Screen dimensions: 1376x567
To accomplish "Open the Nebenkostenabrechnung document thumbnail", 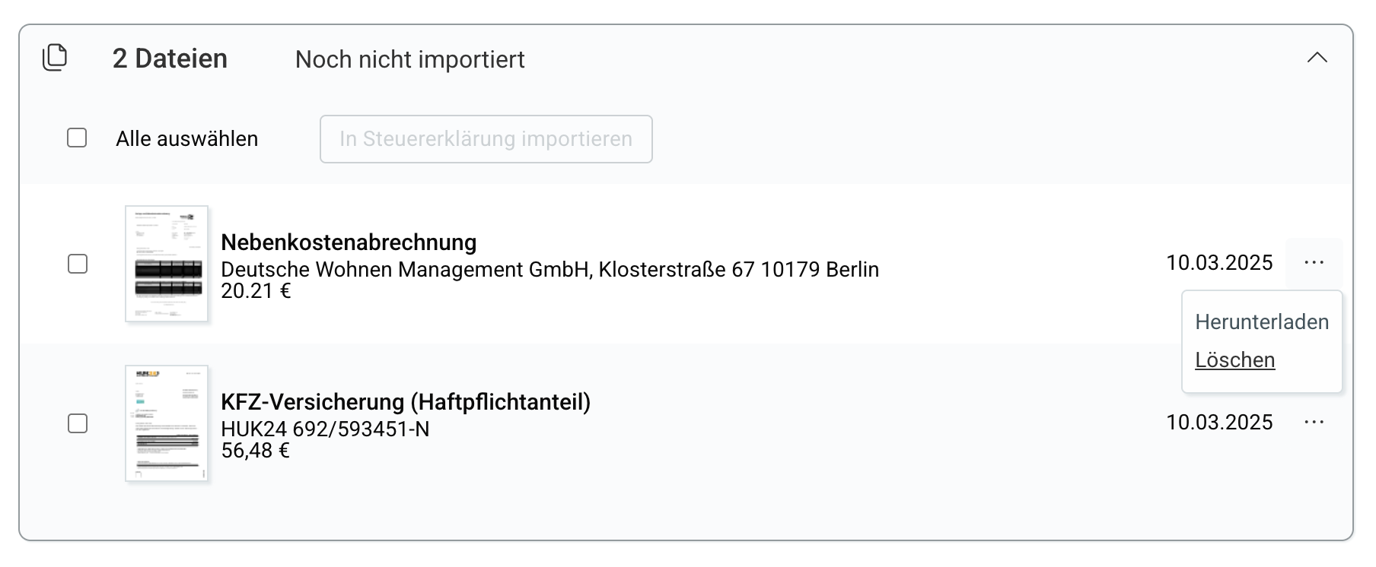I will click(167, 264).
